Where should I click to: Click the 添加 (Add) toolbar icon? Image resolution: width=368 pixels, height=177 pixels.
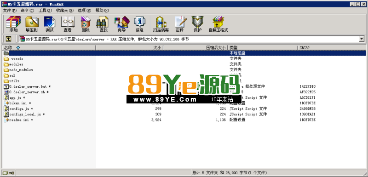tap(13, 24)
